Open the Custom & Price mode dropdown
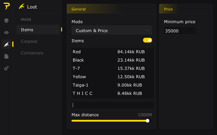 click(x=111, y=30)
